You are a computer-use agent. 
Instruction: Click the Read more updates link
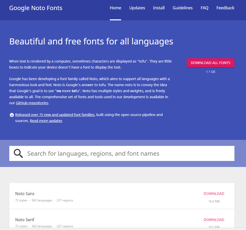[46, 121]
